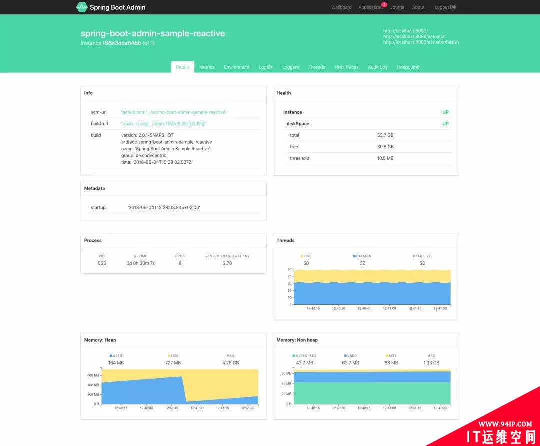Viewport: 540px width, 446px height.
Task: Click the yellow SIZE legend swatch in Non heap
Action: 387,356
